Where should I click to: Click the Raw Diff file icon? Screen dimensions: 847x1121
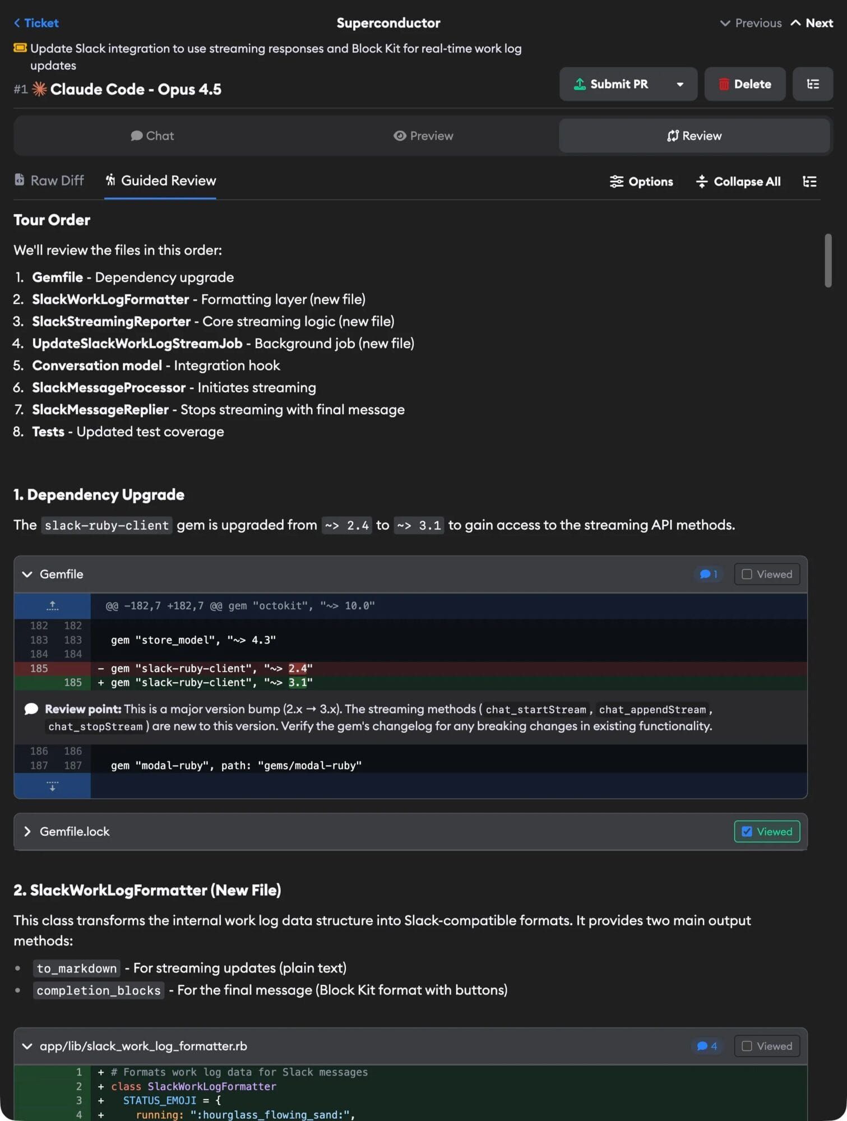[20, 180]
